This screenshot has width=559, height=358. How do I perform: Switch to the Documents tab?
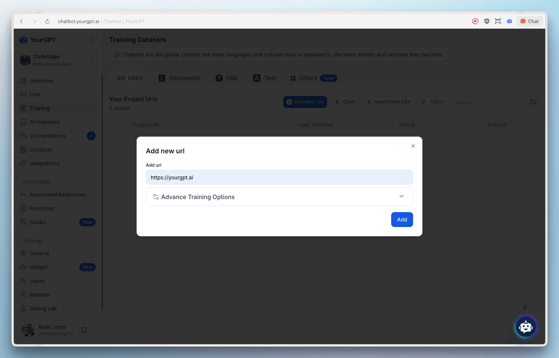click(x=179, y=78)
